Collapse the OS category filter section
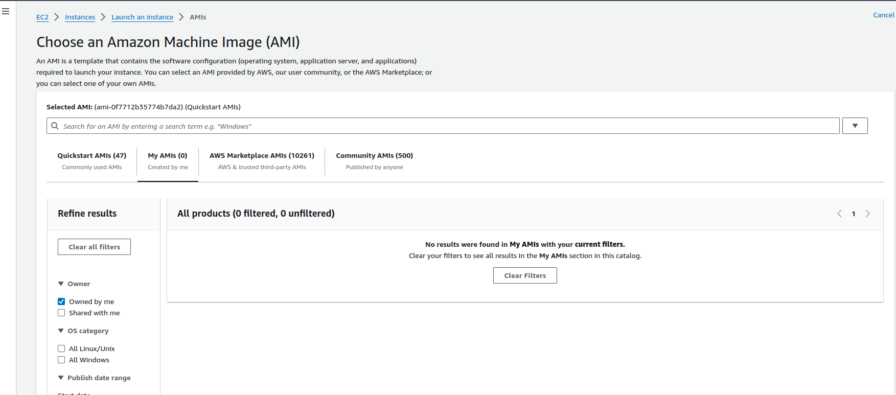Screen dimensions: 896x395 [x=61, y=331]
